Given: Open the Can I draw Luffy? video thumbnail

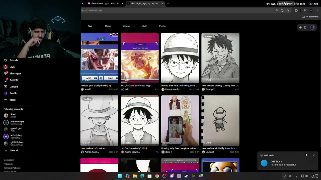Looking at the screenshot, I should (x=140, y=120).
